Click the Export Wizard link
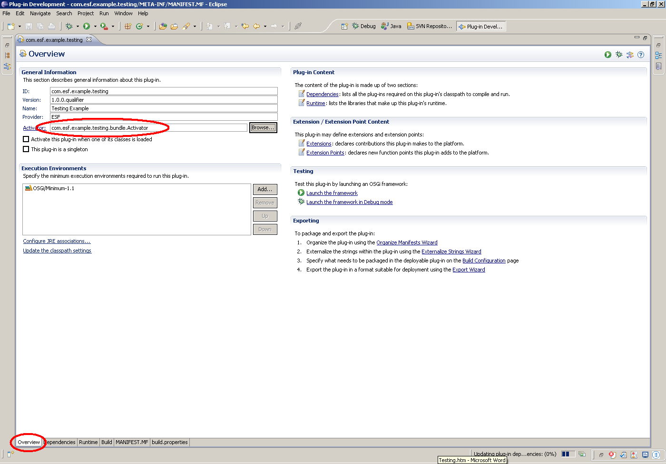Image resolution: width=666 pixels, height=464 pixels. pyautogui.click(x=469, y=270)
